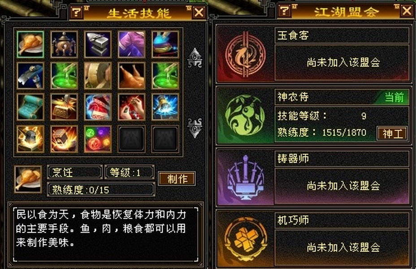The image size is (416, 269).
Task: Click the skill list scroll-up arrow
Action: coord(195,58)
